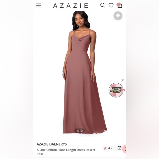This screenshot has width=159, height=159.
Task: Click the pink star rating icon
Action: pyautogui.click(x=105, y=148)
